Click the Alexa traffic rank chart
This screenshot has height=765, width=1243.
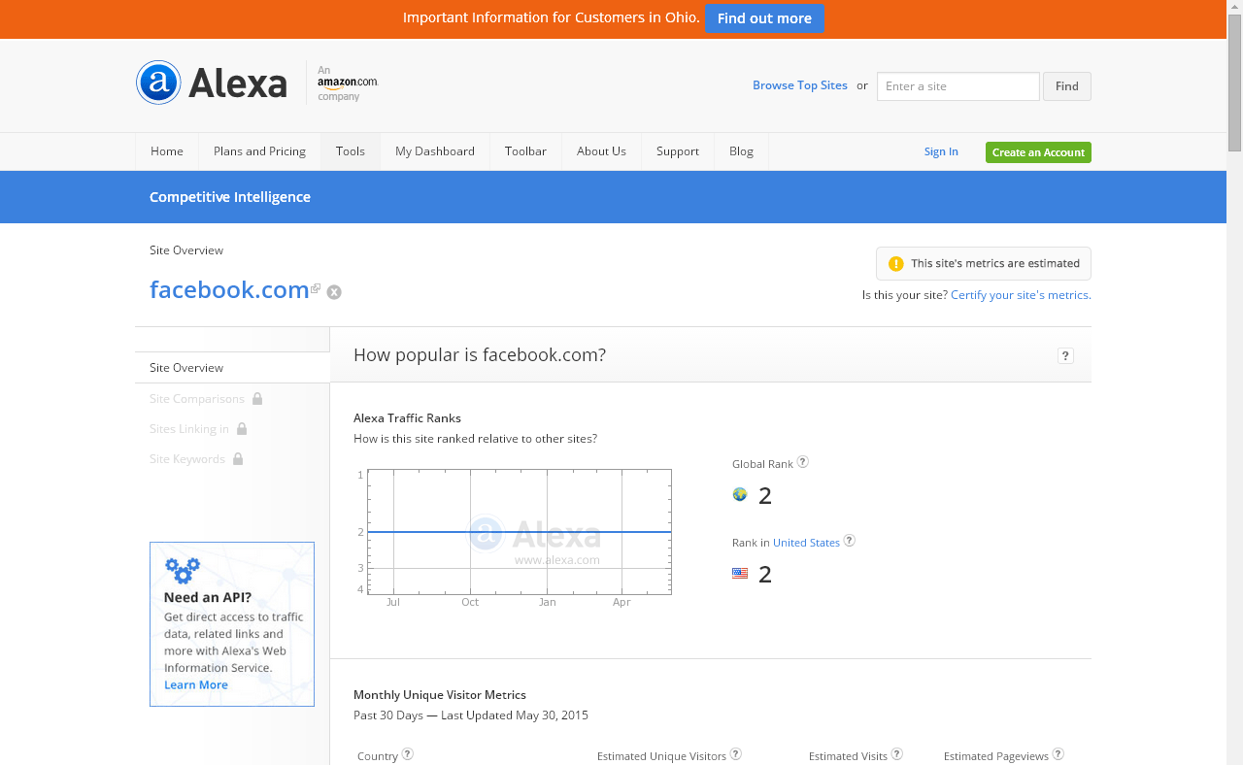519,532
